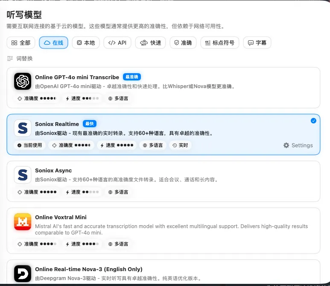The image size is (330, 286).
Task: Click the Soniox Realtime description text
Action: [124, 133]
